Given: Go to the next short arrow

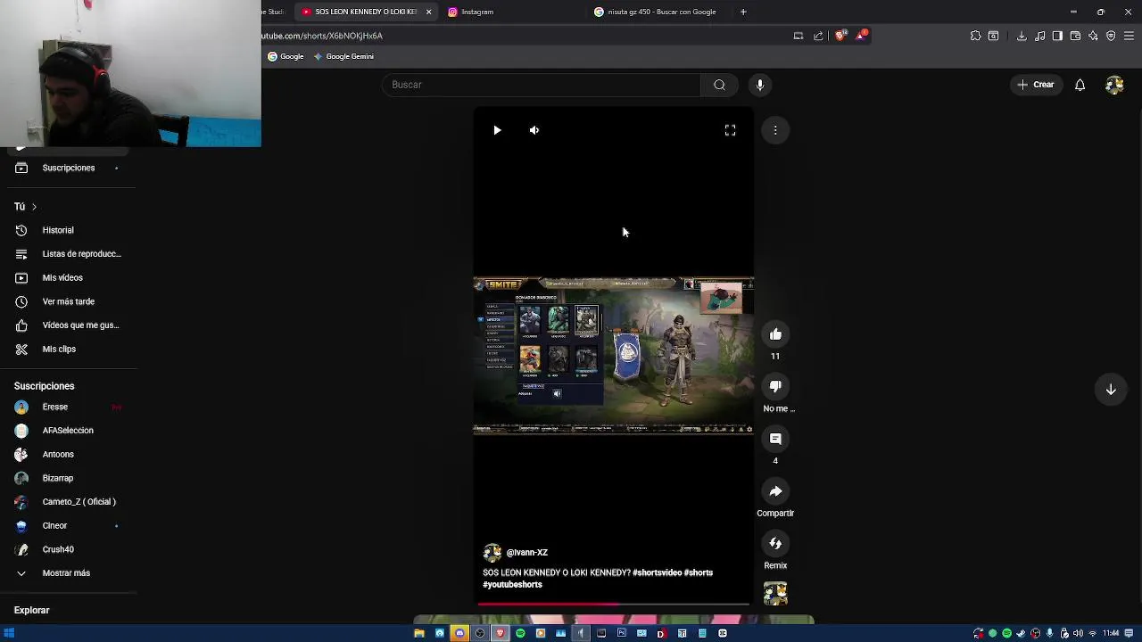Looking at the screenshot, I should point(1111,390).
